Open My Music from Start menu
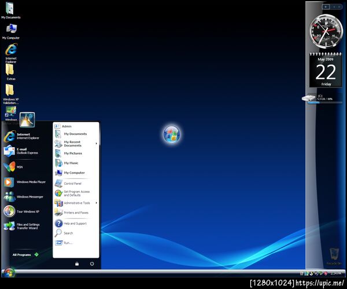The height and width of the screenshot is (289, 347). pyautogui.click(x=67, y=163)
